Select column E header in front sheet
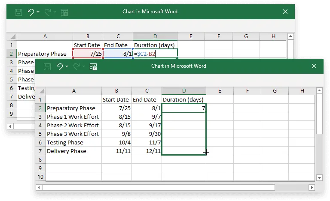The image size is (330, 201). coord(220,90)
